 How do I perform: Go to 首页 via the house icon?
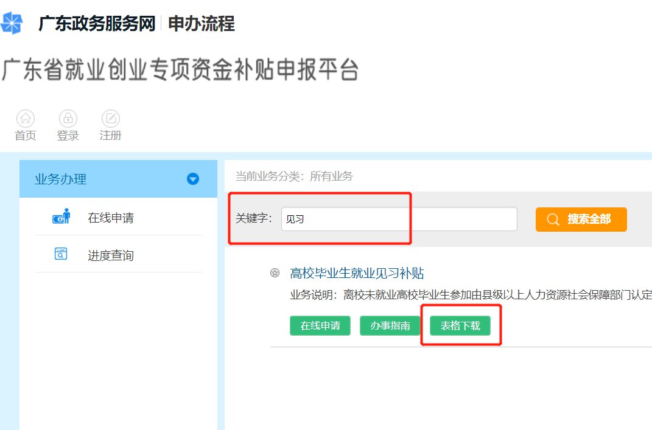click(26, 119)
